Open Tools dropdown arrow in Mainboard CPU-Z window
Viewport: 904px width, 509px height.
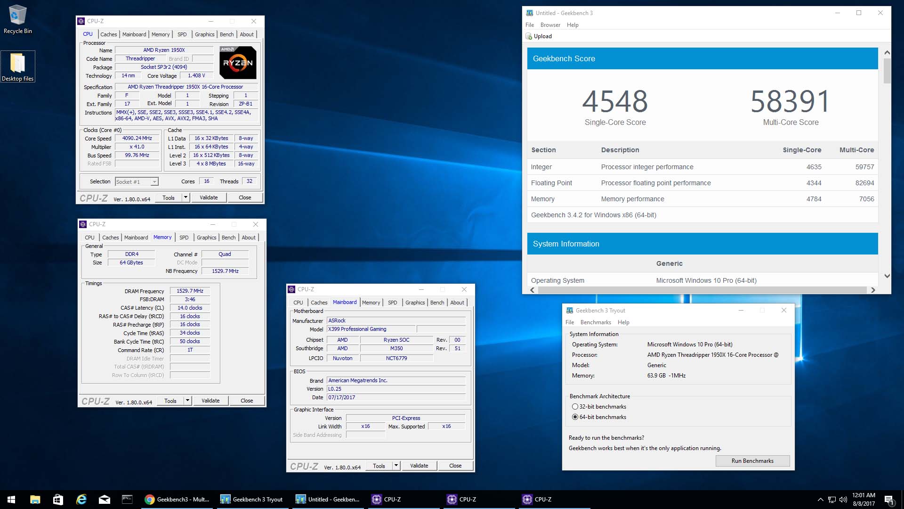[x=396, y=466]
